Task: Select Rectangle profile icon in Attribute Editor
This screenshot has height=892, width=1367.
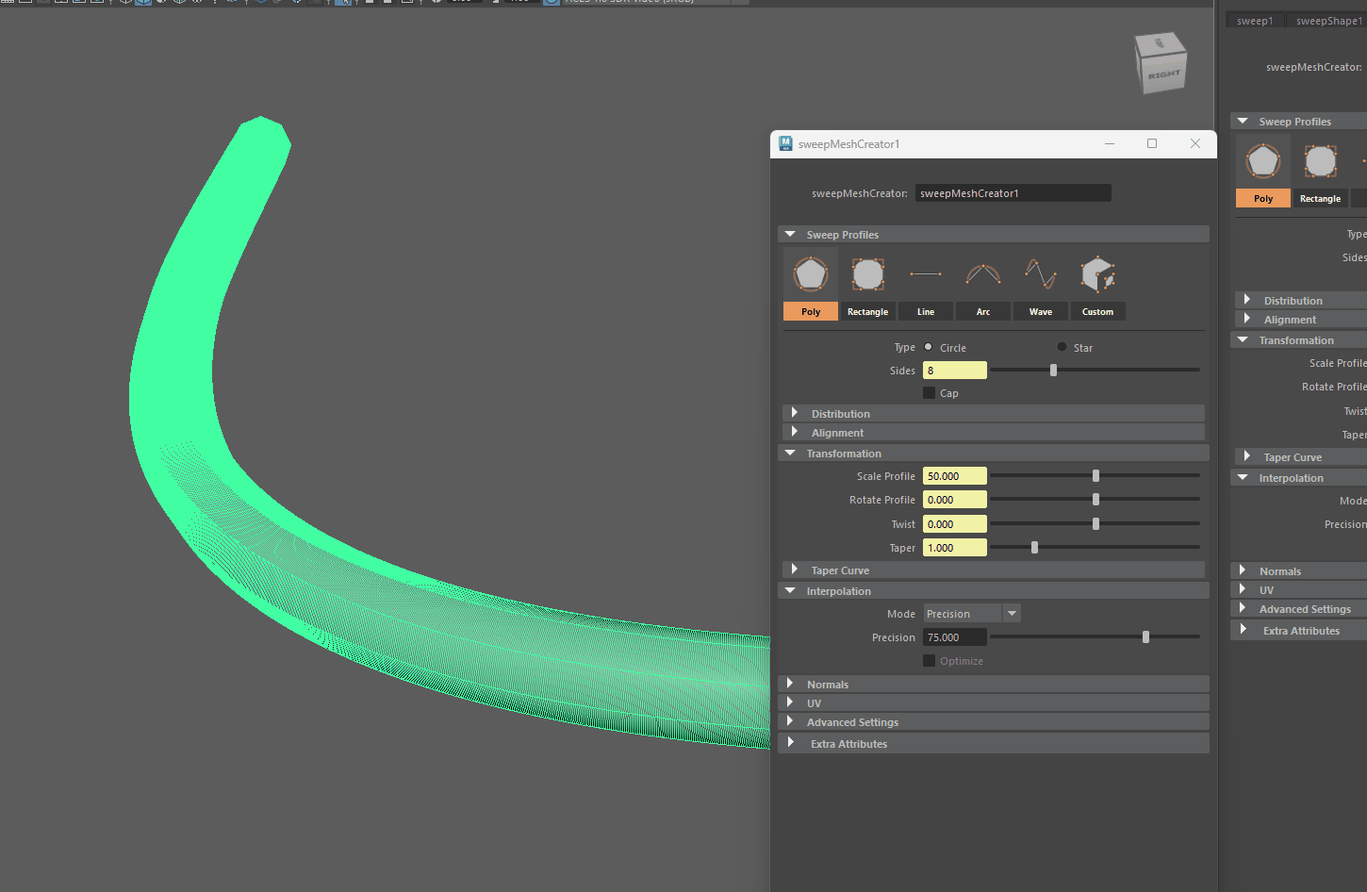Action: [1320, 162]
